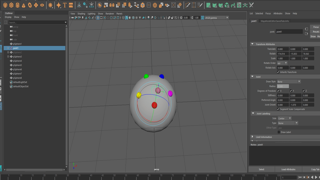The width and height of the screenshot is (320, 180).
Task: Collapse the Transform Attributes section
Action: [x=252, y=44]
